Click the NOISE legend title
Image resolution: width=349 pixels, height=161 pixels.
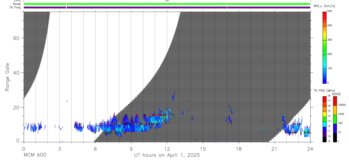[336, 94]
